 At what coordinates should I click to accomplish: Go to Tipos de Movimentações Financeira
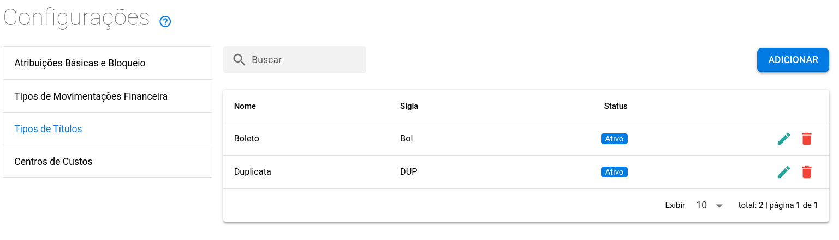point(91,96)
